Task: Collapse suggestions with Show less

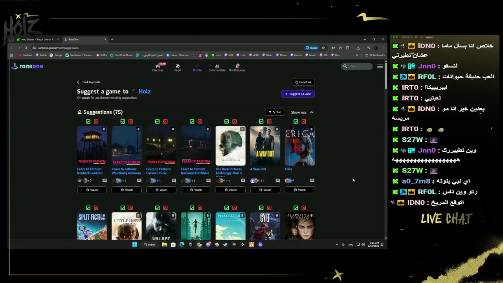Action: (302, 112)
